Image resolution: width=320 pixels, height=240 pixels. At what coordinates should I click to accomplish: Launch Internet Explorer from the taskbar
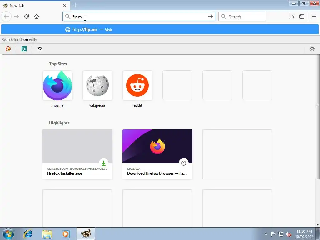point(28,234)
